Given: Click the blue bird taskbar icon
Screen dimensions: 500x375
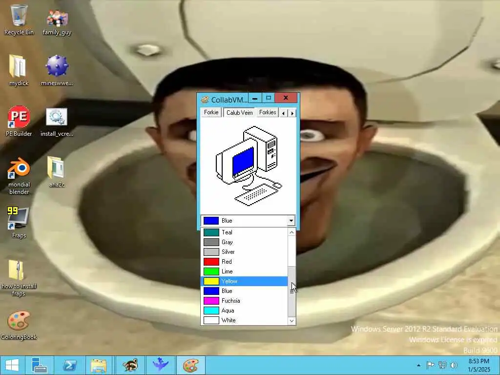Looking at the screenshot, I should [x=160, y=365].
